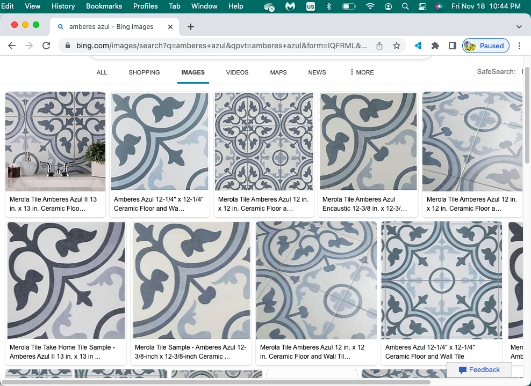Viewport: 531px width, 386px height.
Task: Open macOS Spotlight search icon
Action: [405, 6]
